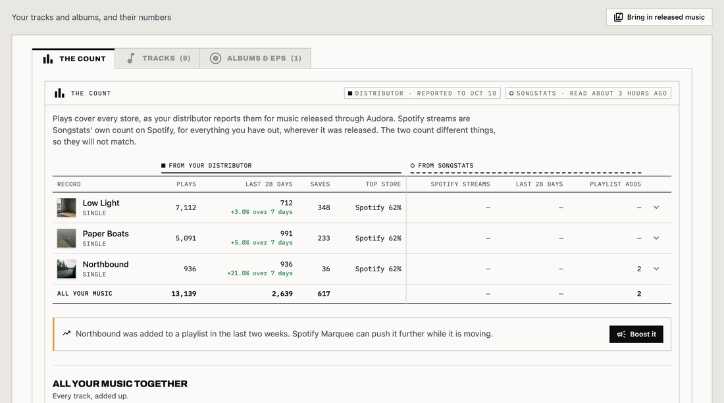Click the Spotify Streams column header
The height and width of the screenshot is (403, 724).
460,184
